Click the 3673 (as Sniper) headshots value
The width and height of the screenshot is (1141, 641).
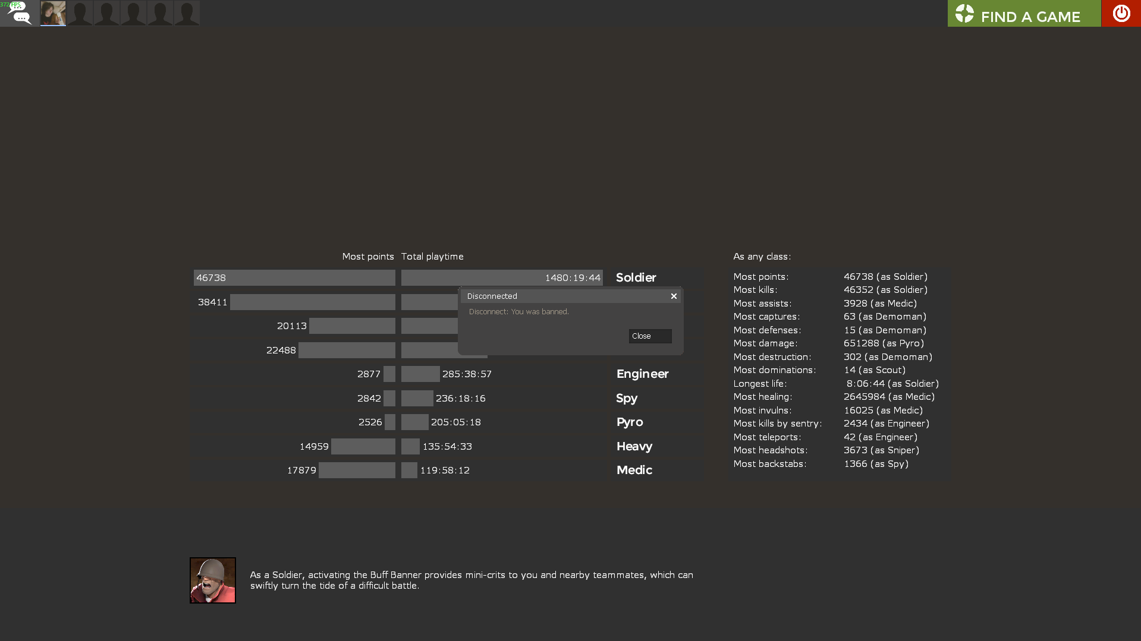(881, 450)
